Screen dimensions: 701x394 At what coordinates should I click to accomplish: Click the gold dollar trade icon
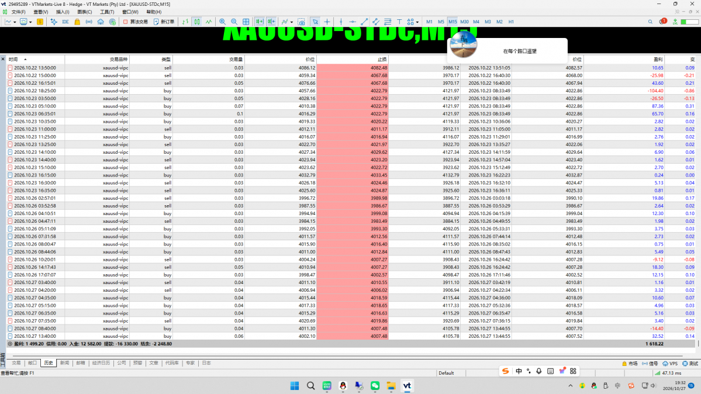40,22
